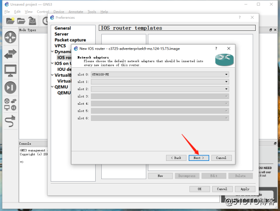Open the Edit menu

(17, 12)
